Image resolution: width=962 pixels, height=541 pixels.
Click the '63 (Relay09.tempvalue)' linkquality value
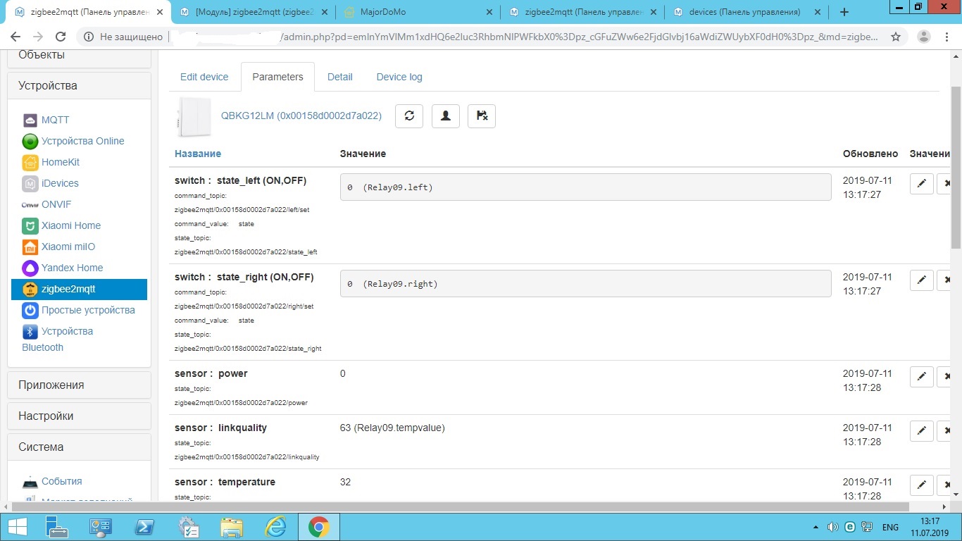point(392,428)
